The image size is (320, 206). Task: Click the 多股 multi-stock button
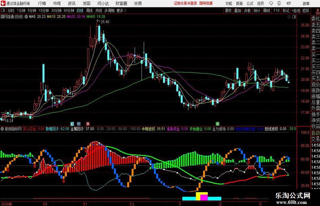pyautogui.click(x=247, y=10)
